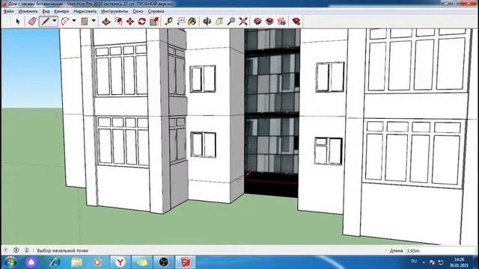The height and width of the screenshot is (269, 479).
Task: Switch to OBS Studio in taskbar
Action: coord(164,262)
